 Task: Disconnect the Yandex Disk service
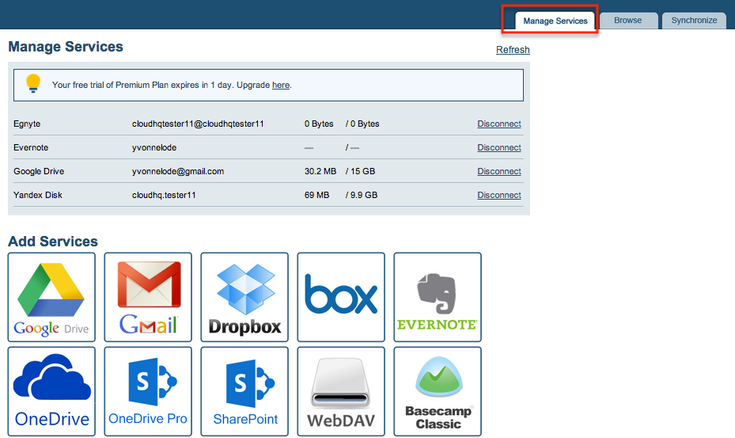pos(499,195)
